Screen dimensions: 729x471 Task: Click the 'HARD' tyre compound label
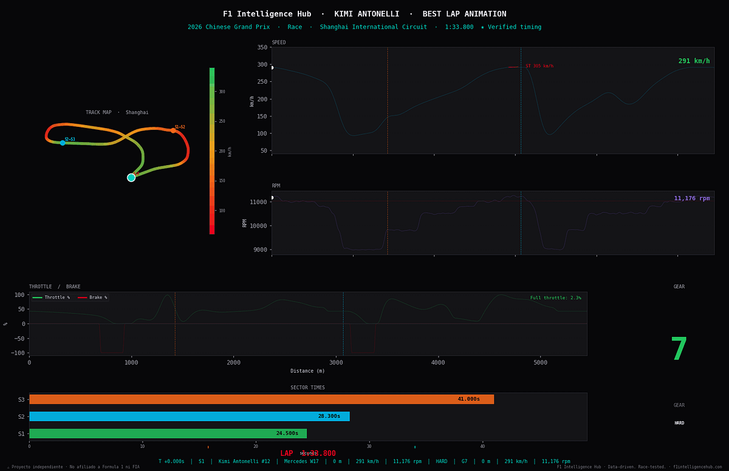click(679, 423)
